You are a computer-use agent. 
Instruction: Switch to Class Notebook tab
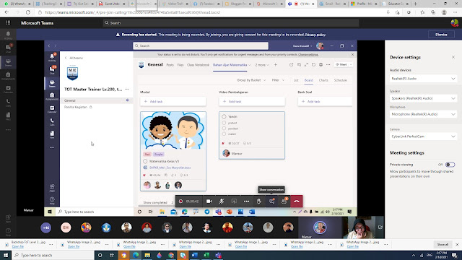[x=198, y=65]
